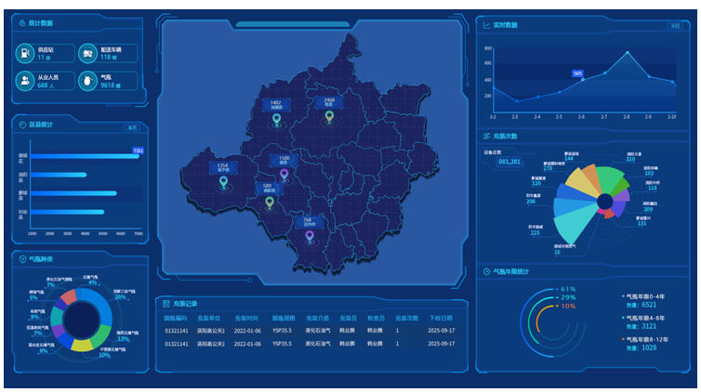Select the map pin labeled 1402
Viewport: 701px width, 392px height.
tap(275, 118)
